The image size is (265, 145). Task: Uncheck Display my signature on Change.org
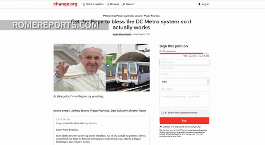(161, 127)
